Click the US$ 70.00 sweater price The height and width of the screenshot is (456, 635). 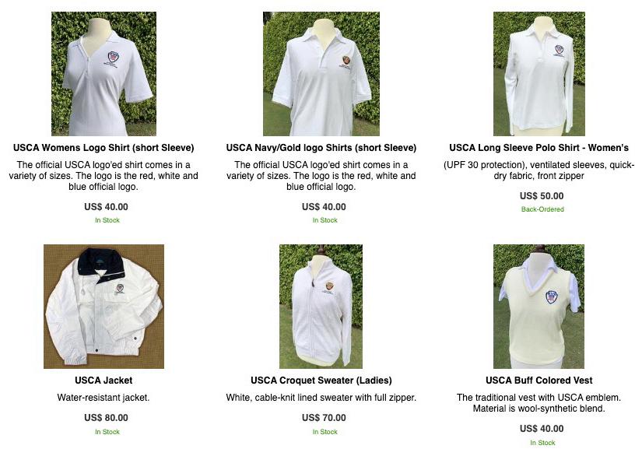[324, 418]
